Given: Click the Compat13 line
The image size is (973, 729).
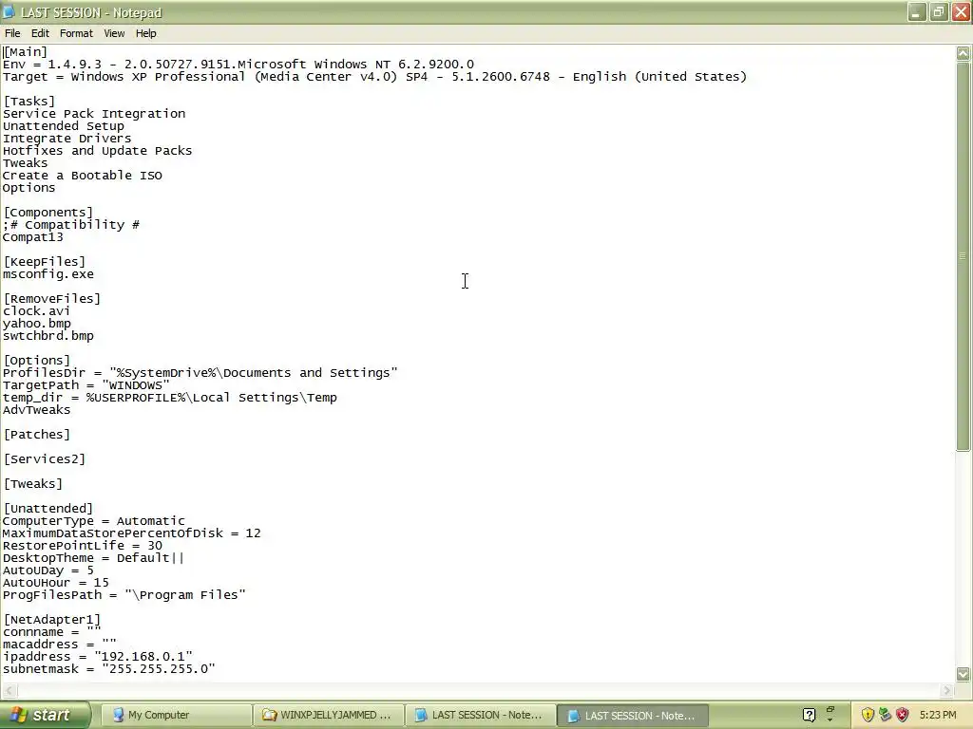Looking at the screenshot, I should point(33,237).
